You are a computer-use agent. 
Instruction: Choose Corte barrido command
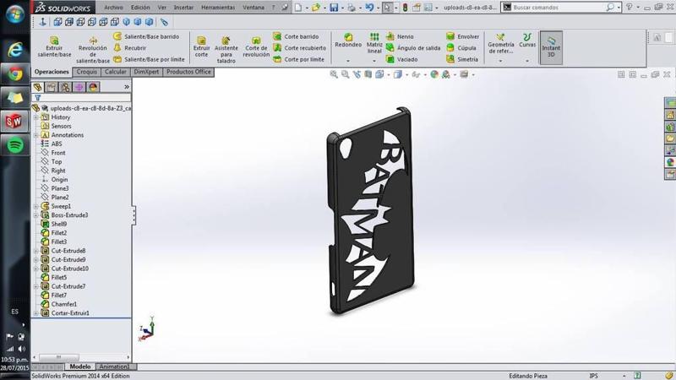coord(297,36)
